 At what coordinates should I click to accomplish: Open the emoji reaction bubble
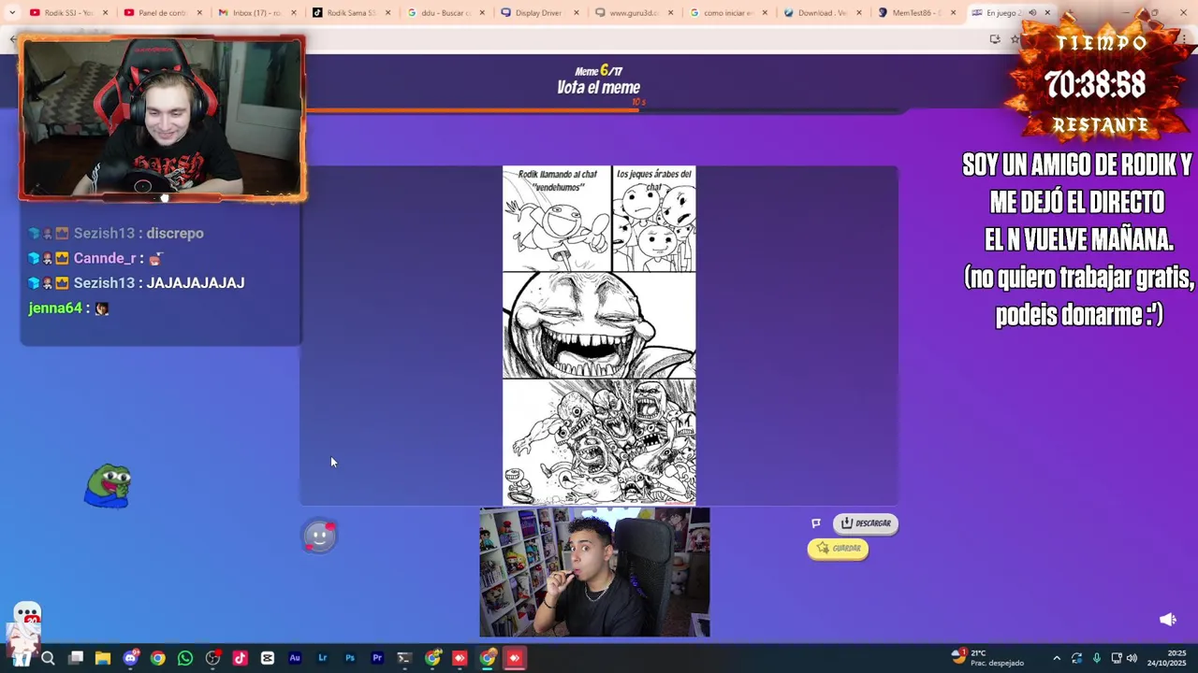click(x=319, y=536)
